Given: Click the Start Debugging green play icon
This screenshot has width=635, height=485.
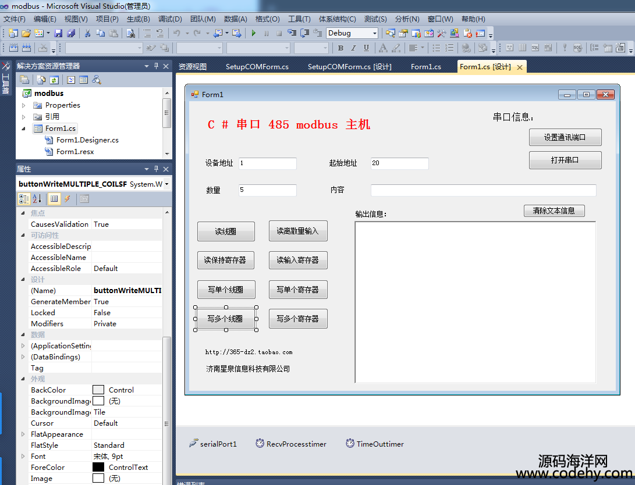Looking at the screenshot, I should (254, 33).
